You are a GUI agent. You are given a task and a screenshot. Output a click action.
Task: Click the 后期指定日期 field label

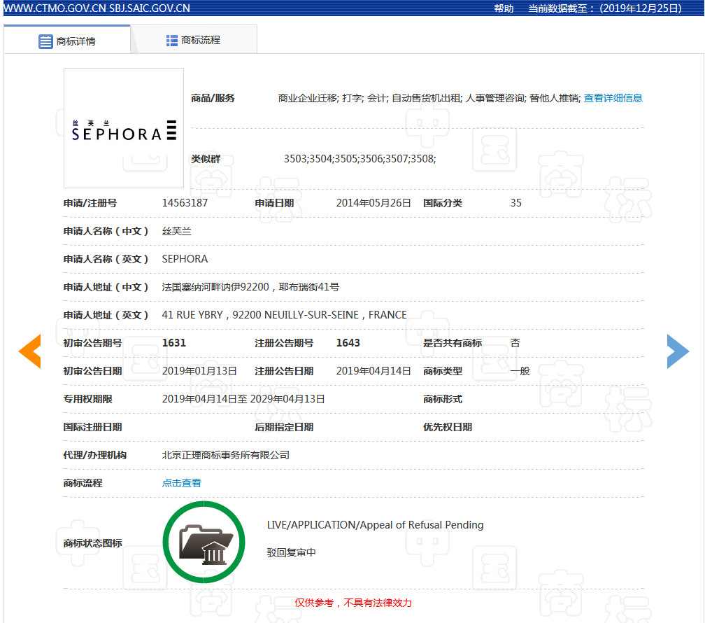pos(284,427)
